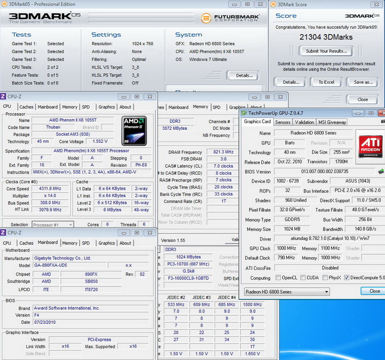The width and height of the screenshot is (385, 360).
Task: Click the Submit Your Results button
Action: 326,51
